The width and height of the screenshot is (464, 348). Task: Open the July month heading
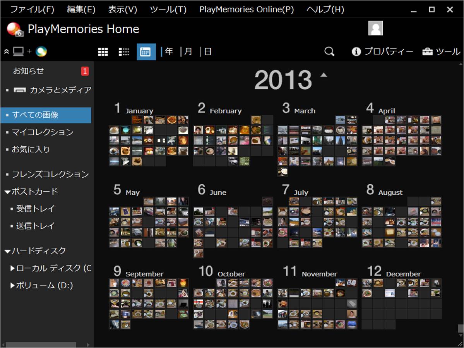click(295, 190)
